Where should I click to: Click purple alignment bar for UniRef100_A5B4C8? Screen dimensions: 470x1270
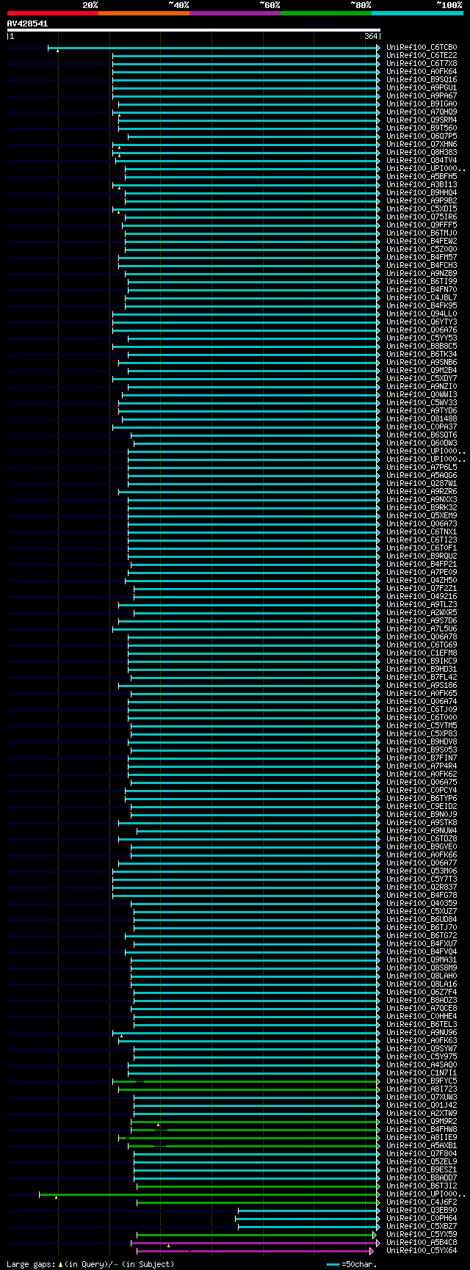tap(256, 1243)
